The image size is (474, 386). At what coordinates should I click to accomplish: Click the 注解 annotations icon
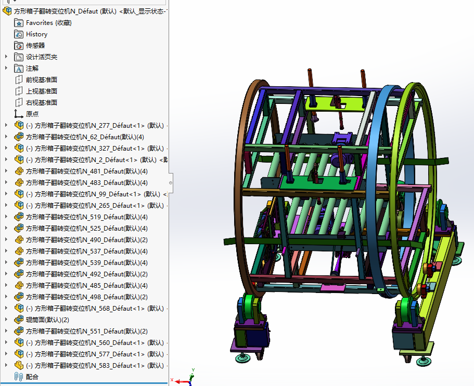[x=19, y=69]
